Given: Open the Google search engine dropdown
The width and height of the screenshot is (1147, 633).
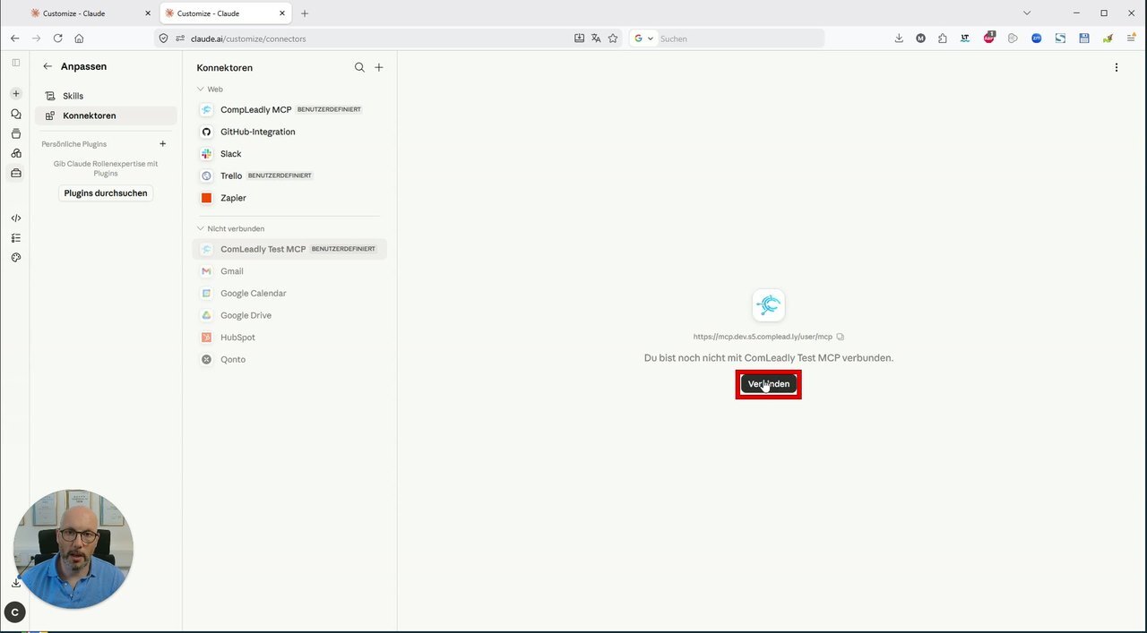Looking at the screenshot, I should pos(643,38).
